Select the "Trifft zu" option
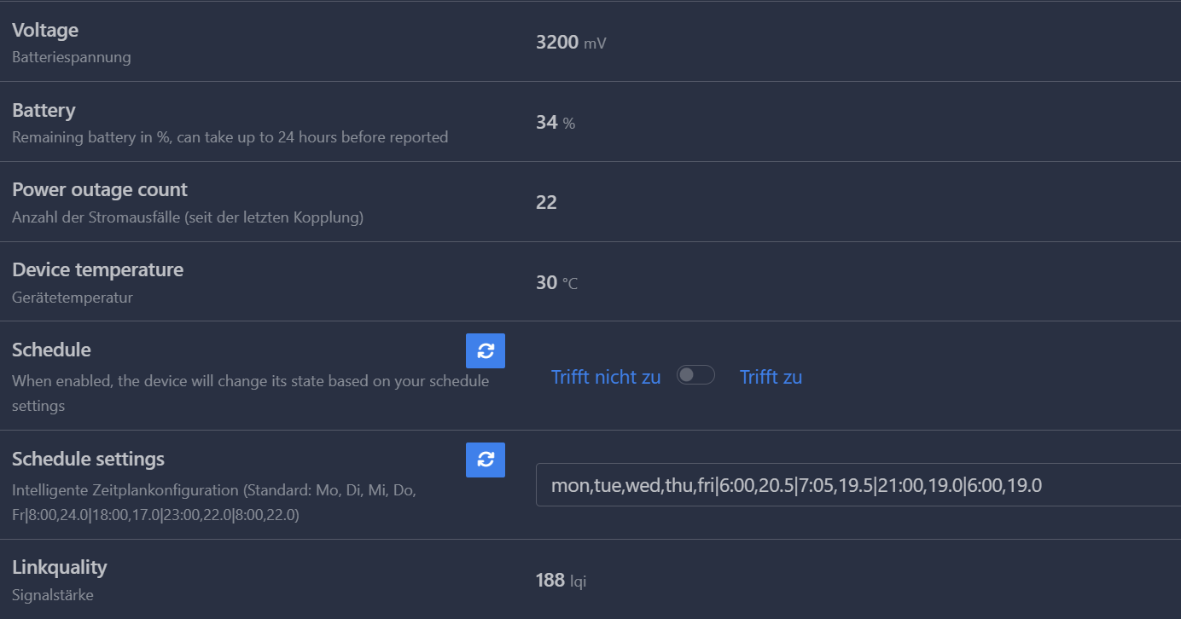This screenshot has width=1181, height=619. tap(771, 377)
